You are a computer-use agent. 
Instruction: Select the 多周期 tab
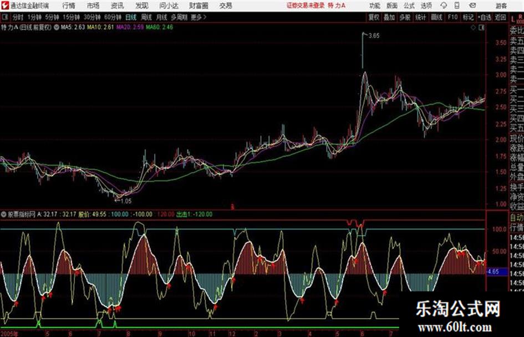(179, 17)
